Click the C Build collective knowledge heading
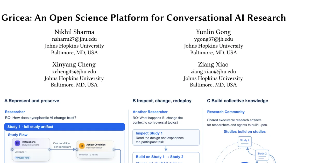Screen dimensions: 311x163 238,101
